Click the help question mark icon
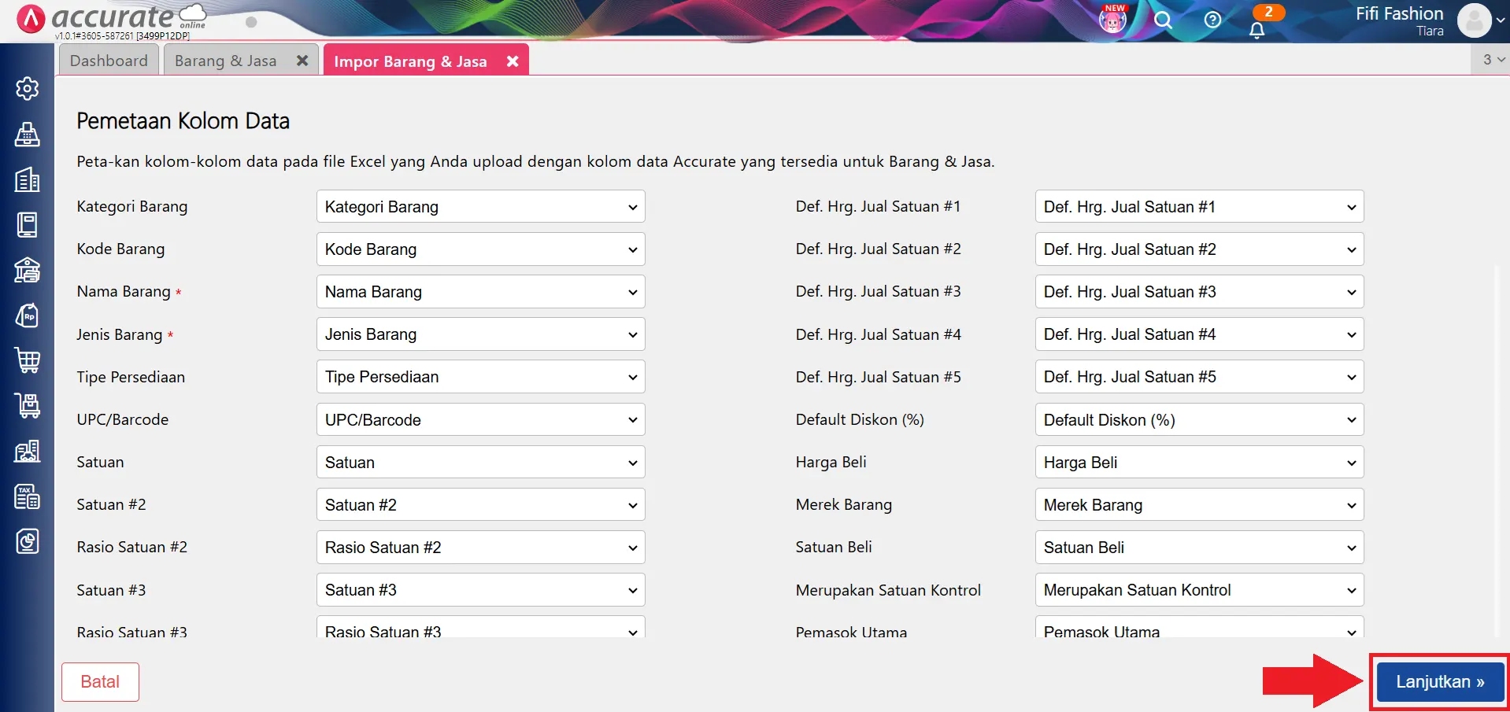1510x712 pixels. click(x=1212, y=20)
